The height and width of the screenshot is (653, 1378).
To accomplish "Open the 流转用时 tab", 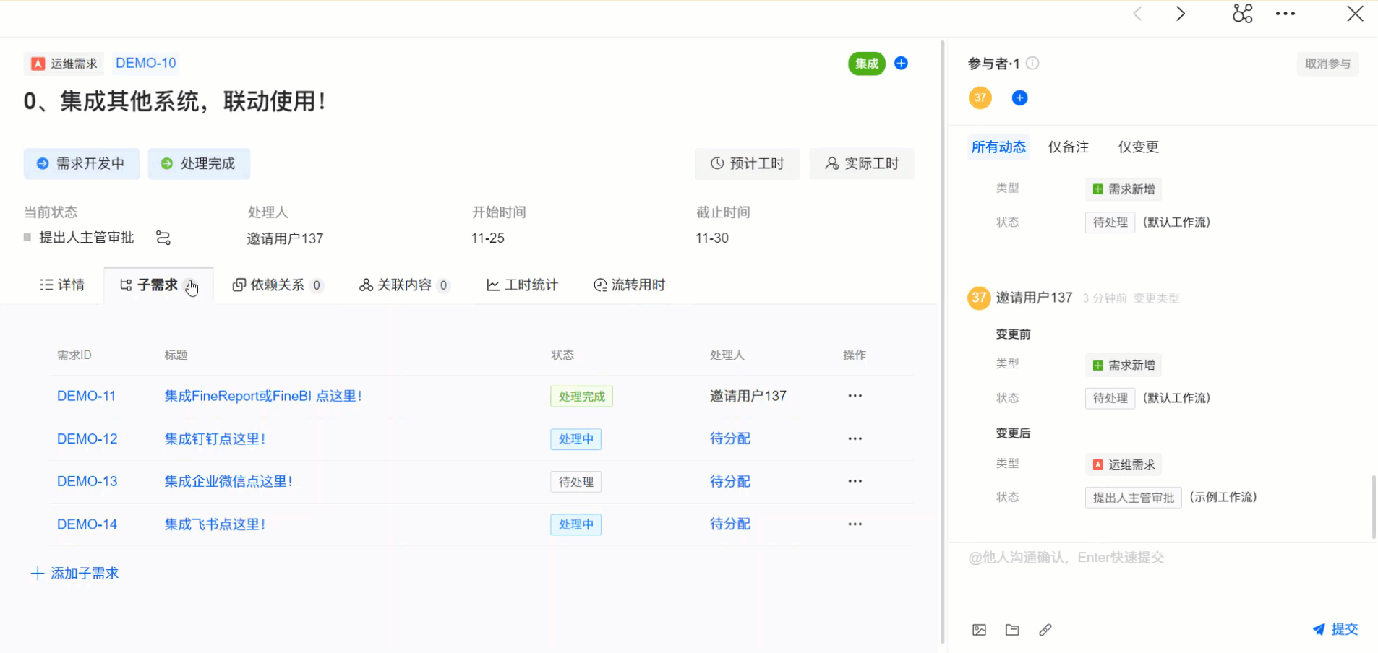I will [629, 285].
